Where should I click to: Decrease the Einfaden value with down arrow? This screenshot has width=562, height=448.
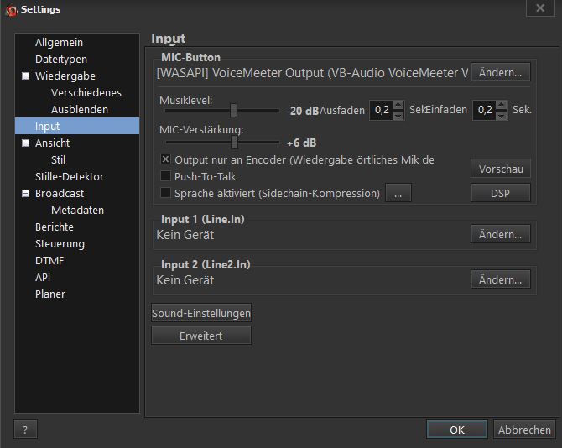tap(502, 115)
